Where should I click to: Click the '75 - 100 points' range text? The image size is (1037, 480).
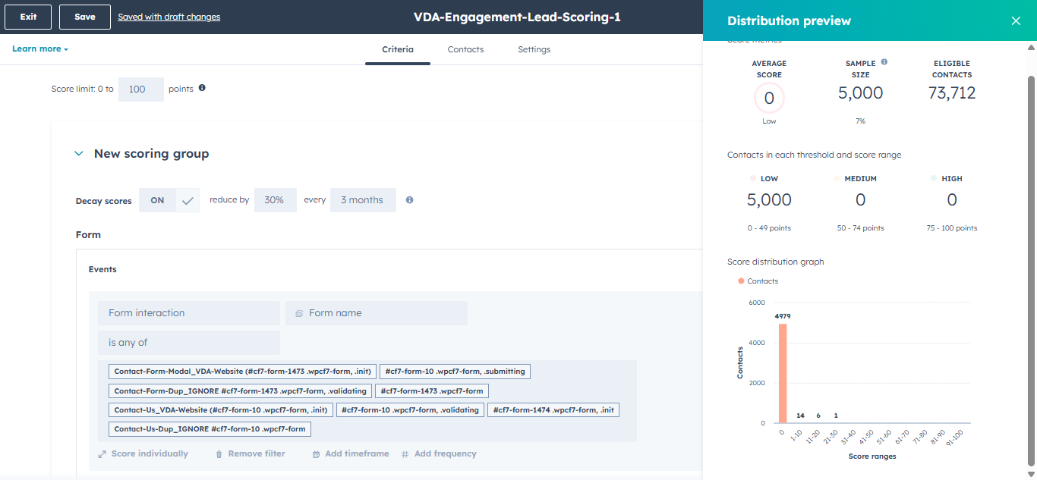(952, 228)
